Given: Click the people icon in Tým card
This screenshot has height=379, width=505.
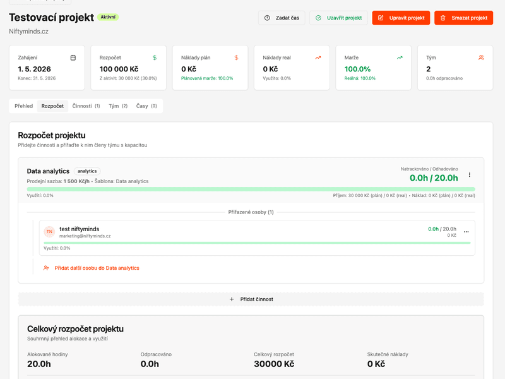Looking at the screenshot, I should coord(481,57).
